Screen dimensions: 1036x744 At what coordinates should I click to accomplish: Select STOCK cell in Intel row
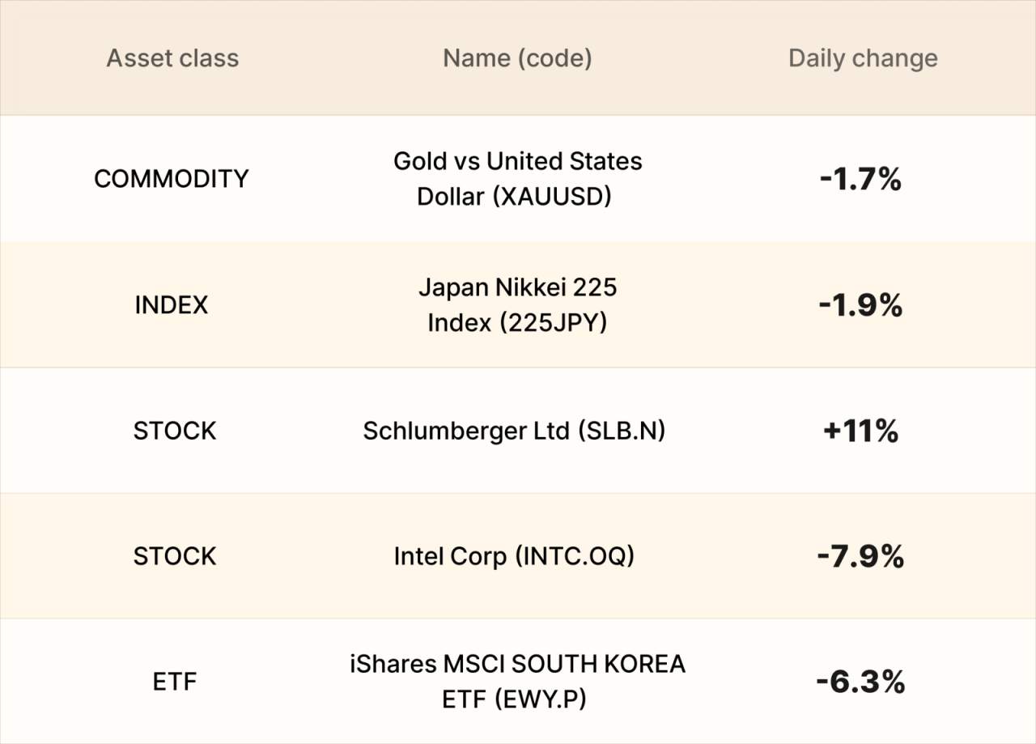click(x=175, y=556)
